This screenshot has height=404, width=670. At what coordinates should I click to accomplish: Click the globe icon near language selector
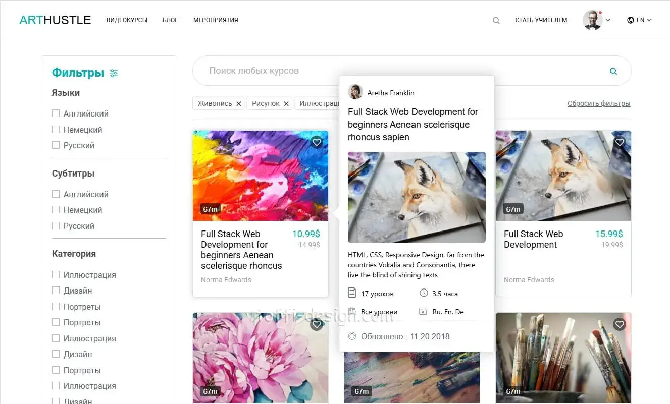(630, 20)
